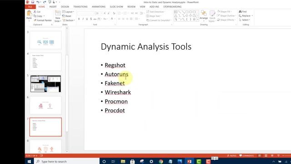Toggle text Shadow formatting
This screenshot has width=291, height=164.
coord(91,19)
